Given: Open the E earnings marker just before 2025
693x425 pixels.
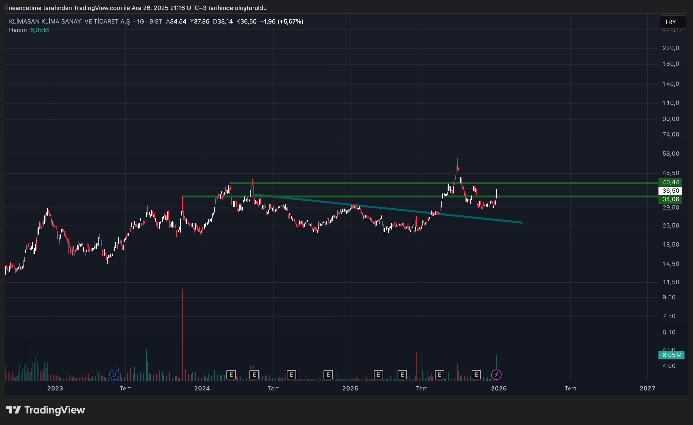Looking at the screenshot, I should pyautogui.click(x=328, y=375).
